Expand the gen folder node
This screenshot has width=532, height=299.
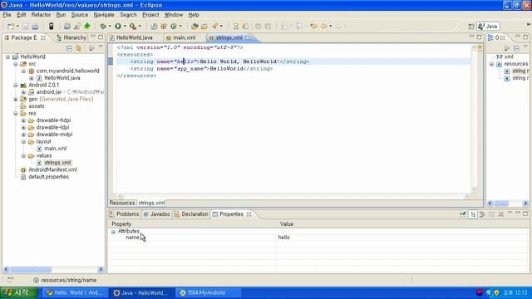(x=16, y=100)
